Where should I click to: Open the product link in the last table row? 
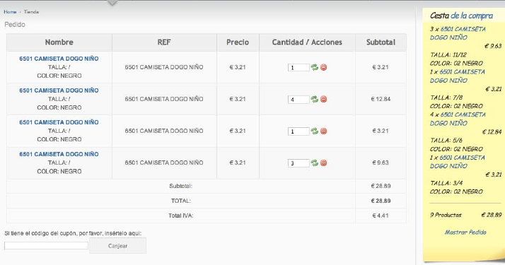[x=59, y=154]
